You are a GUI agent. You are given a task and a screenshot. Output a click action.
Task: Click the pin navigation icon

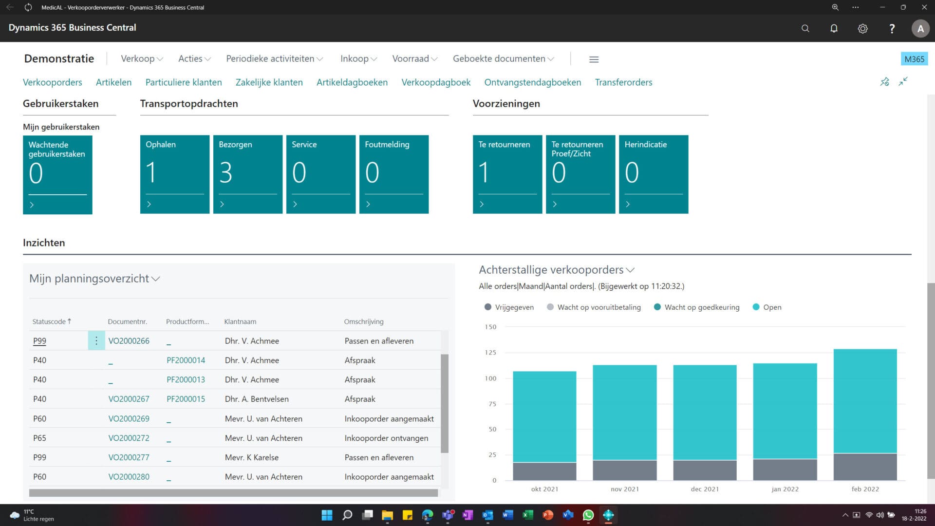click(884, 82)
